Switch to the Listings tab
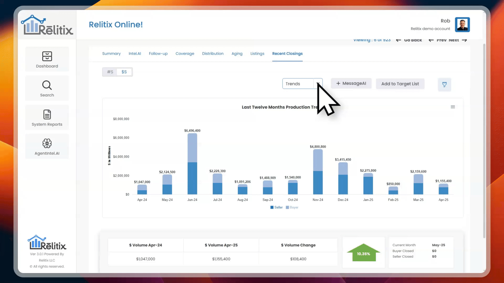504x283 pixels. click(x=257, y=53)
